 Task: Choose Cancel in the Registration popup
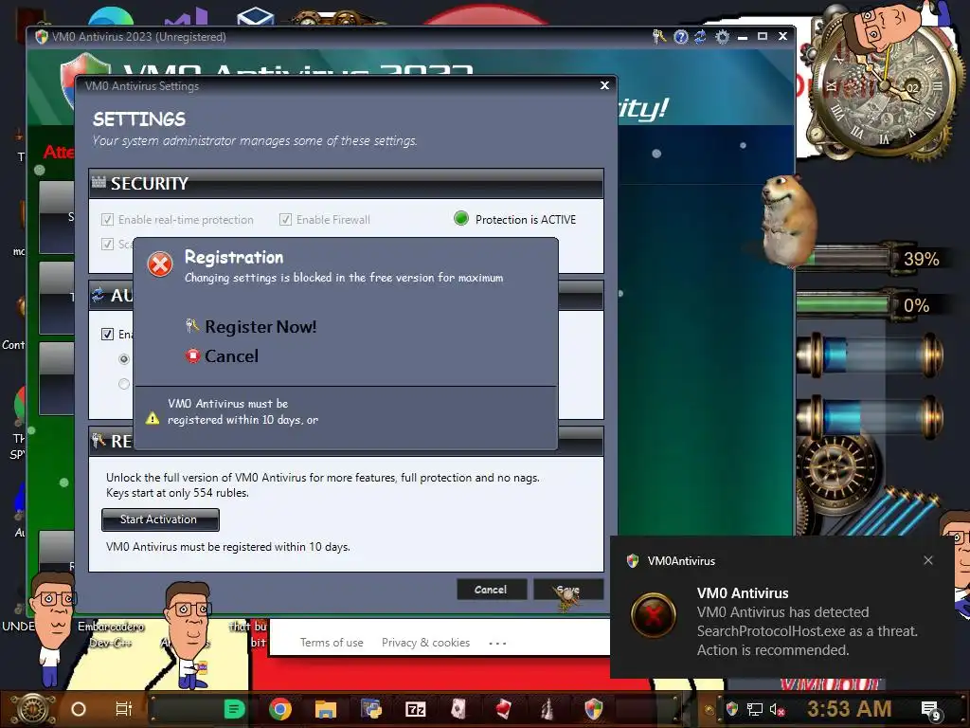click(231, 356)
